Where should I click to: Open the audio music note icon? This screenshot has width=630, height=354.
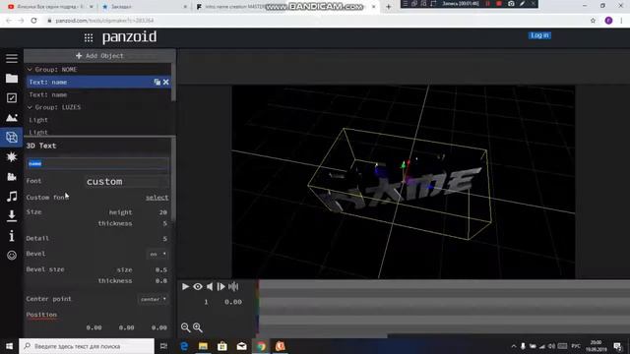12,197
